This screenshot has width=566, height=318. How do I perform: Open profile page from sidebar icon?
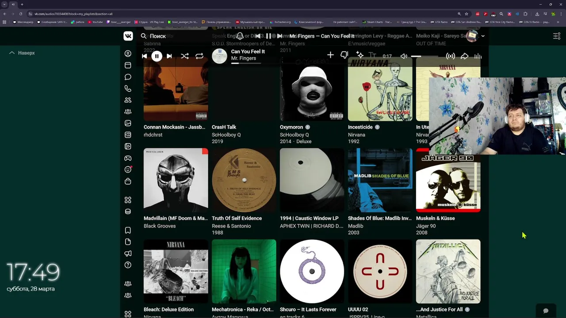128,53
